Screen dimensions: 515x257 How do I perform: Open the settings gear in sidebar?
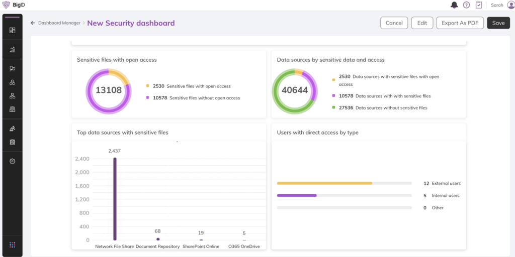click(x=12, y=161)
